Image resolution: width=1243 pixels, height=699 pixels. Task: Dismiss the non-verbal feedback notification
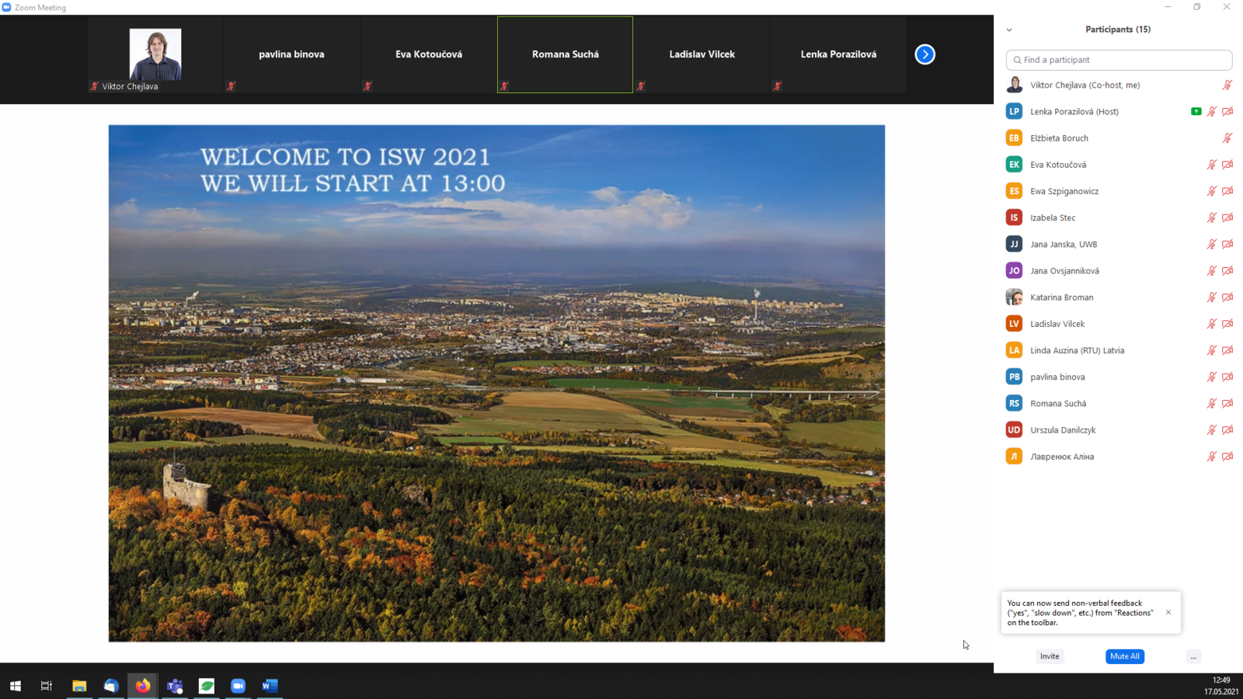[x=1168, y=612]
